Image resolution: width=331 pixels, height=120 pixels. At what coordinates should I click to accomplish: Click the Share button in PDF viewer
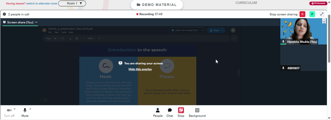(214, 30)
